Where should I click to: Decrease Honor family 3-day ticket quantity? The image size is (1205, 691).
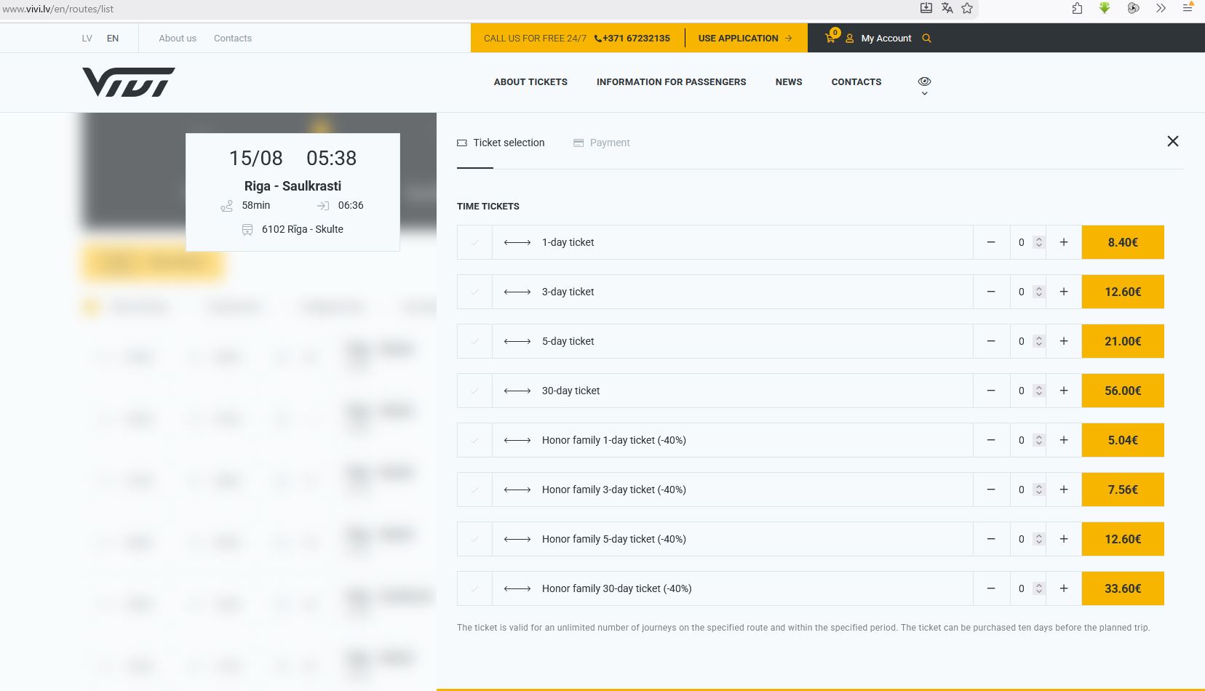point(991,490)
